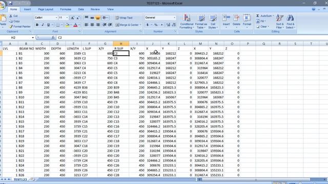The height and width of the screenshot is (184, 328).
Task: Select the TEST123 sheet tab
Action: [x=20, y=179]
